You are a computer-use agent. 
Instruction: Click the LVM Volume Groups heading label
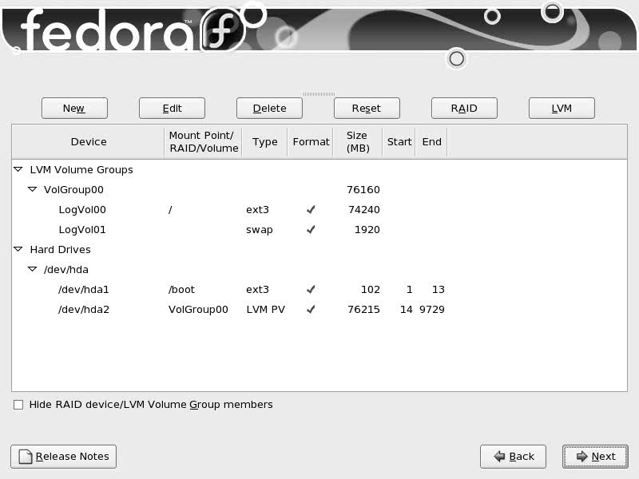pyautogui.click(x=81, y=170)
